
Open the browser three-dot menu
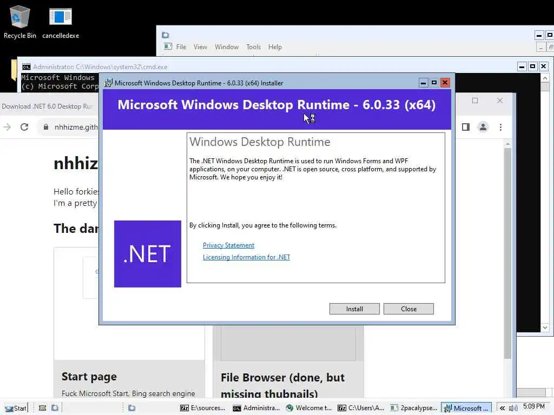click(500, 127)
